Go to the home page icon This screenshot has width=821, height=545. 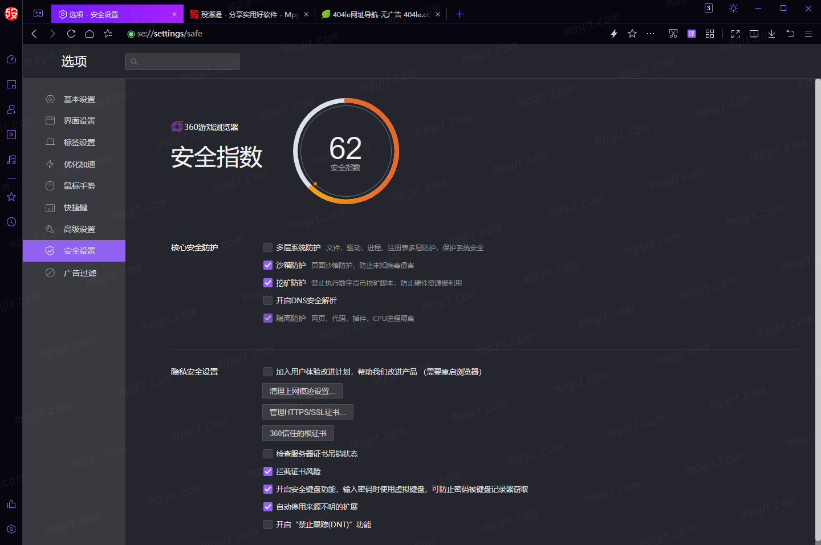[90, 34]
